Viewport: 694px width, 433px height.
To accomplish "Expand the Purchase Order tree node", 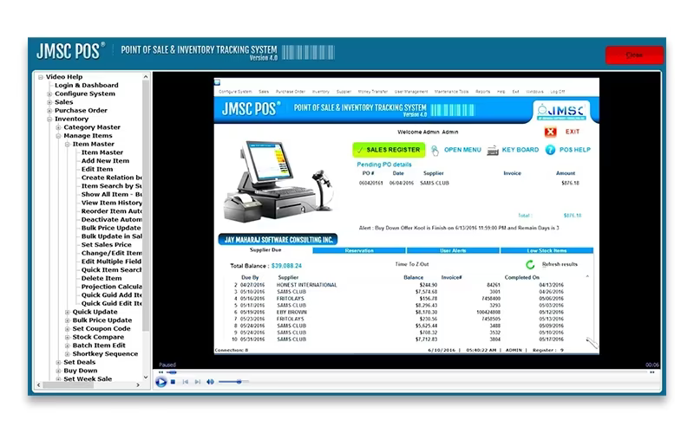I will (49, 111).
